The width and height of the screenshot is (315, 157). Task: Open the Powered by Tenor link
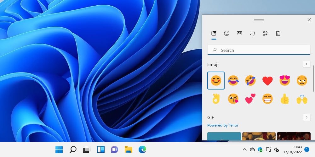pyautogui.click(x=223, y=125)
